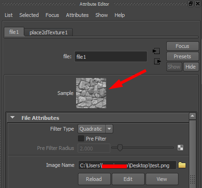Click the Pre Filter Radius value field
Image resolution: width=202 pixels, height=188 pixels.
point(94,148)
